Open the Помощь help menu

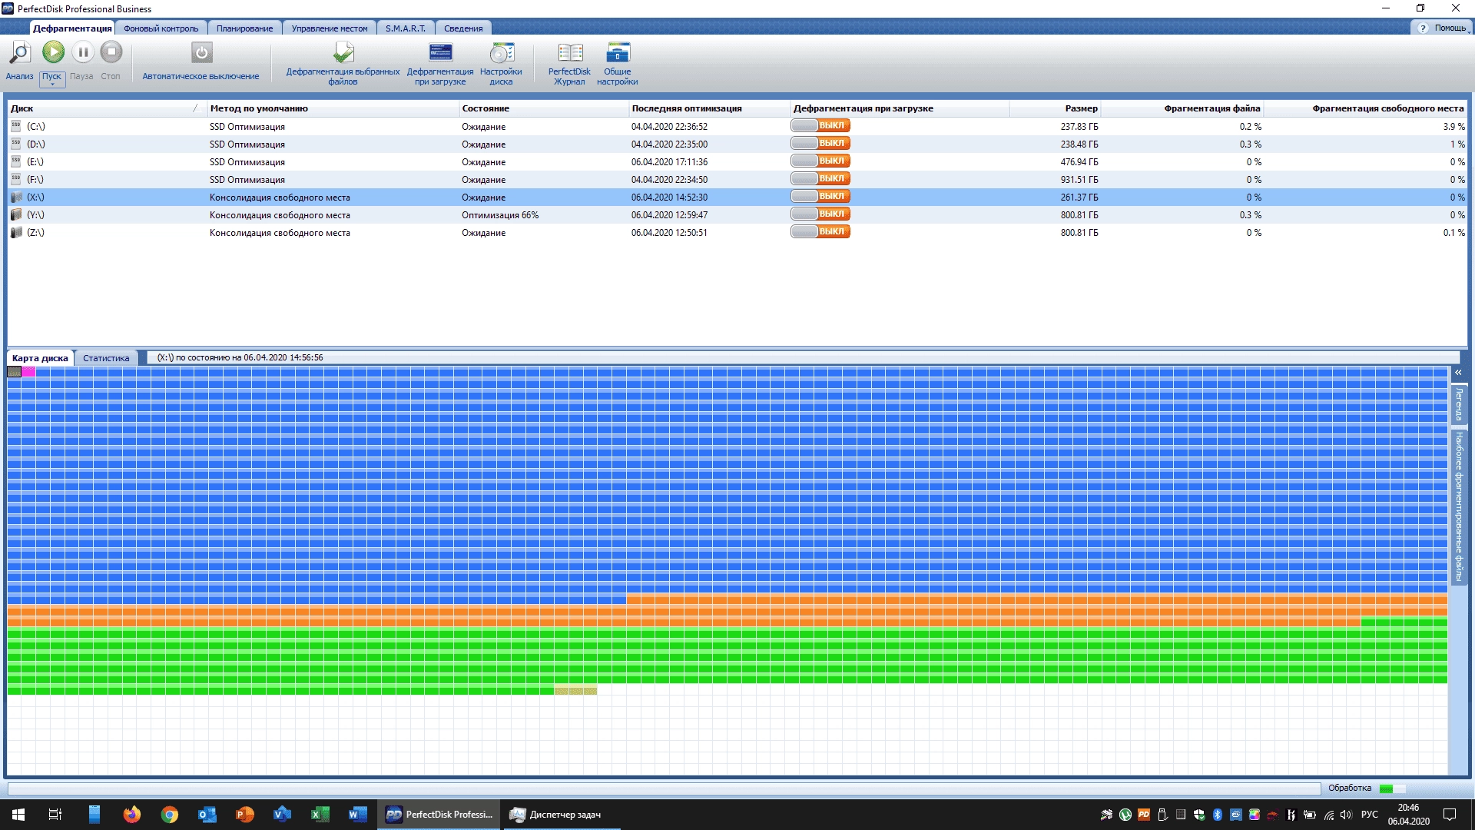[x=1442, y=28]
